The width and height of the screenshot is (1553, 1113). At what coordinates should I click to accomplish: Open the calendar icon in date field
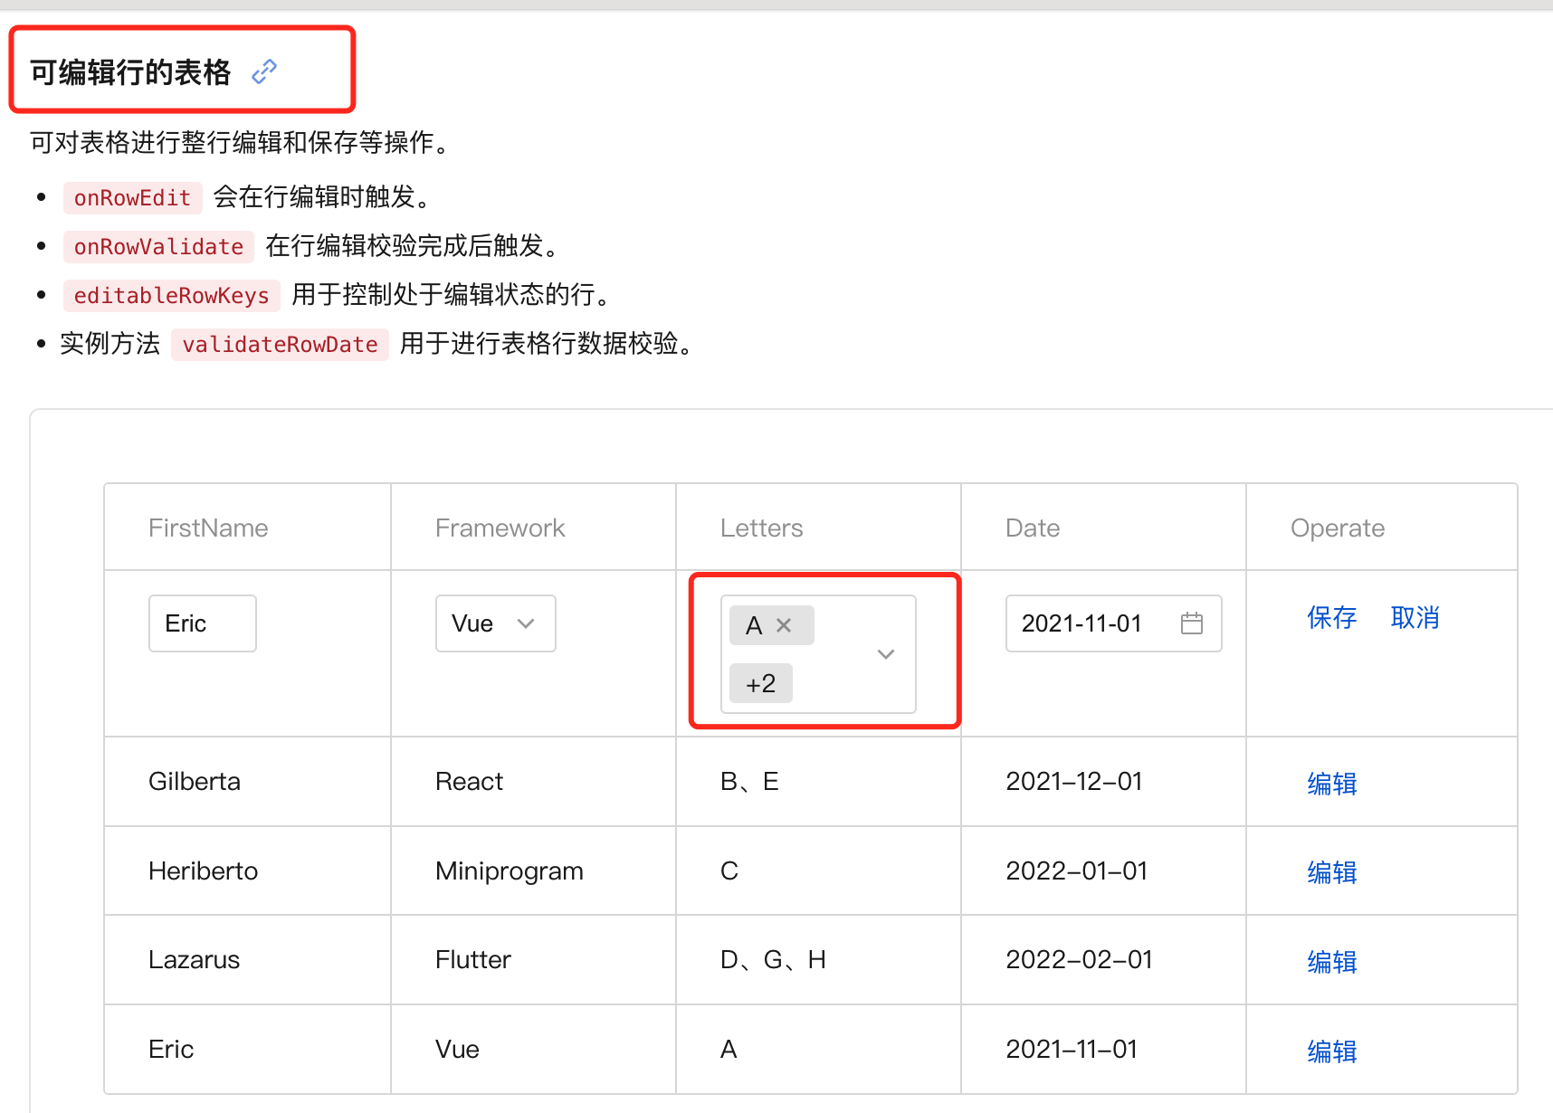pos(1192,623)
